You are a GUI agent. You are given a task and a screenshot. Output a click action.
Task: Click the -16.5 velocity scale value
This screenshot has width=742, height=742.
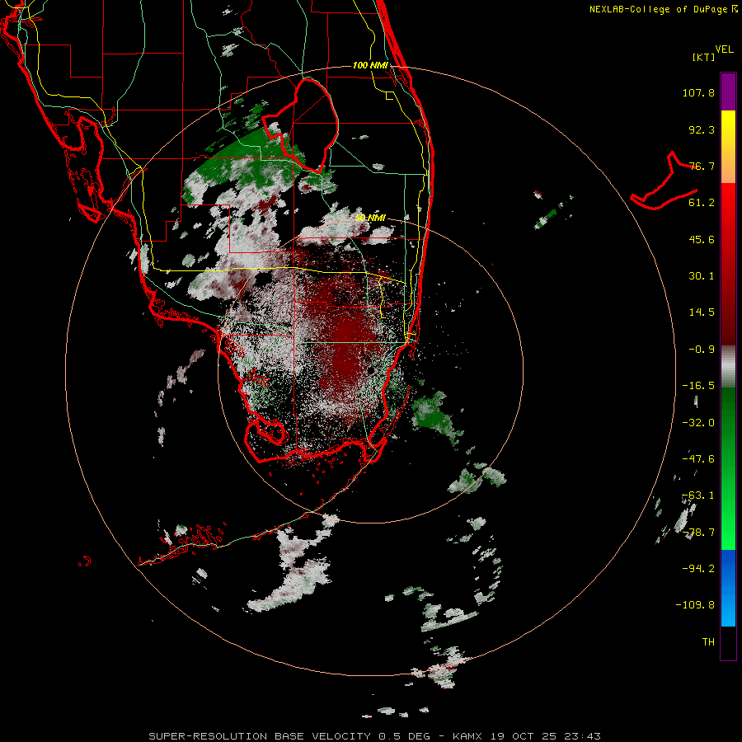(698, 386)
